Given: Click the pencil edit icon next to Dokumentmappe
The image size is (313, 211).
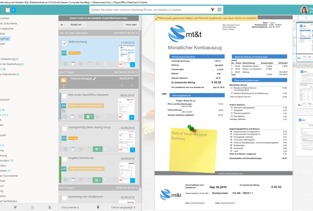Looking at the screenshot, I should coord(95,79).
